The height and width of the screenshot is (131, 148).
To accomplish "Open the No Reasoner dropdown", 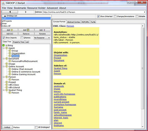I will click(x=42, y=38).
